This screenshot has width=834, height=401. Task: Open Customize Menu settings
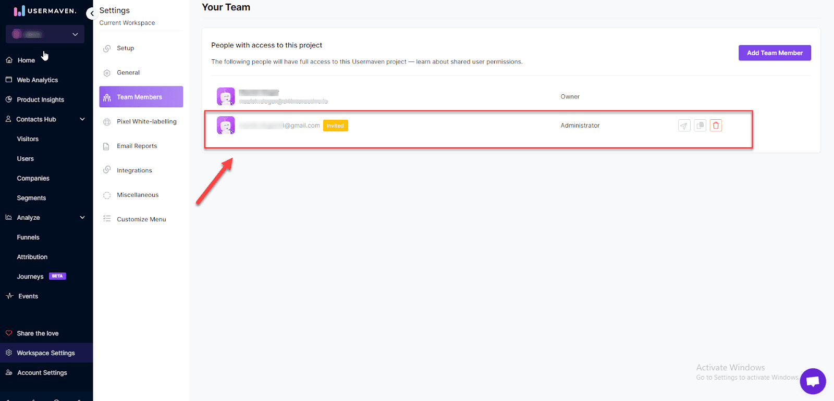click(141, 219)
